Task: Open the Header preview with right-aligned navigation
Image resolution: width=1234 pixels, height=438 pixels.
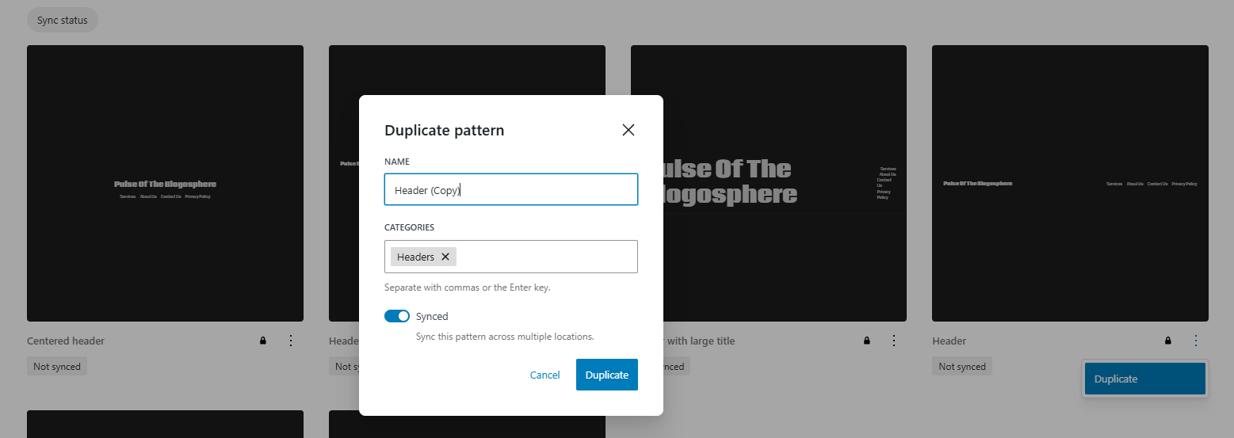Action: (1070, 183)
